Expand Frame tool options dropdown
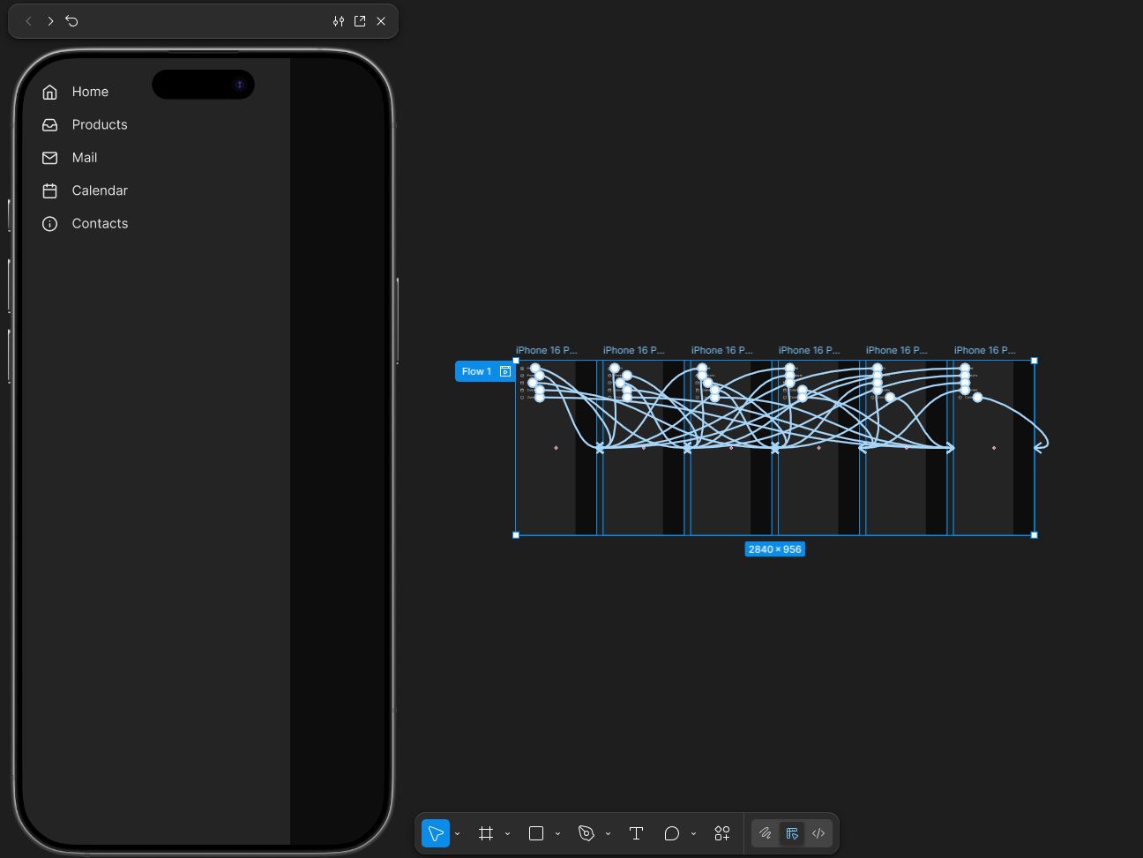 coord(508,834)
